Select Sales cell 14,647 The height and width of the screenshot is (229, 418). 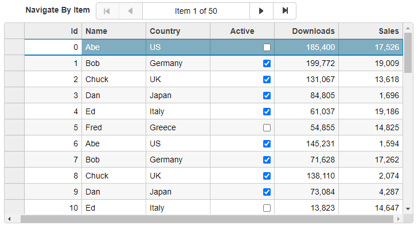(x=371, y=207)
